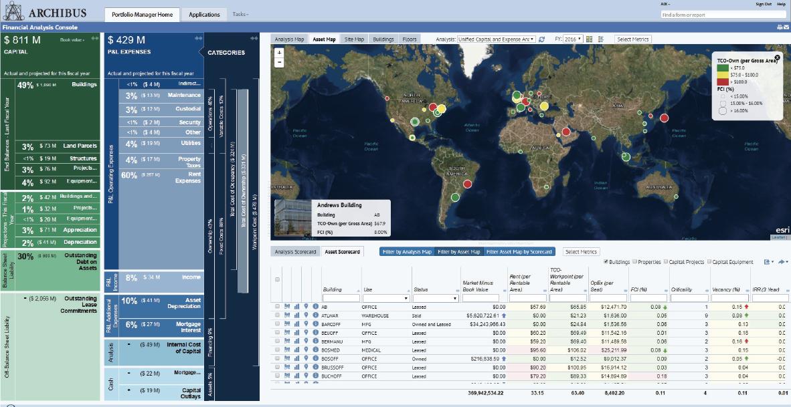The height and width of the screenshot is (407, 791).
Task: Open the info icon for row AB
Action: (316, 307)
